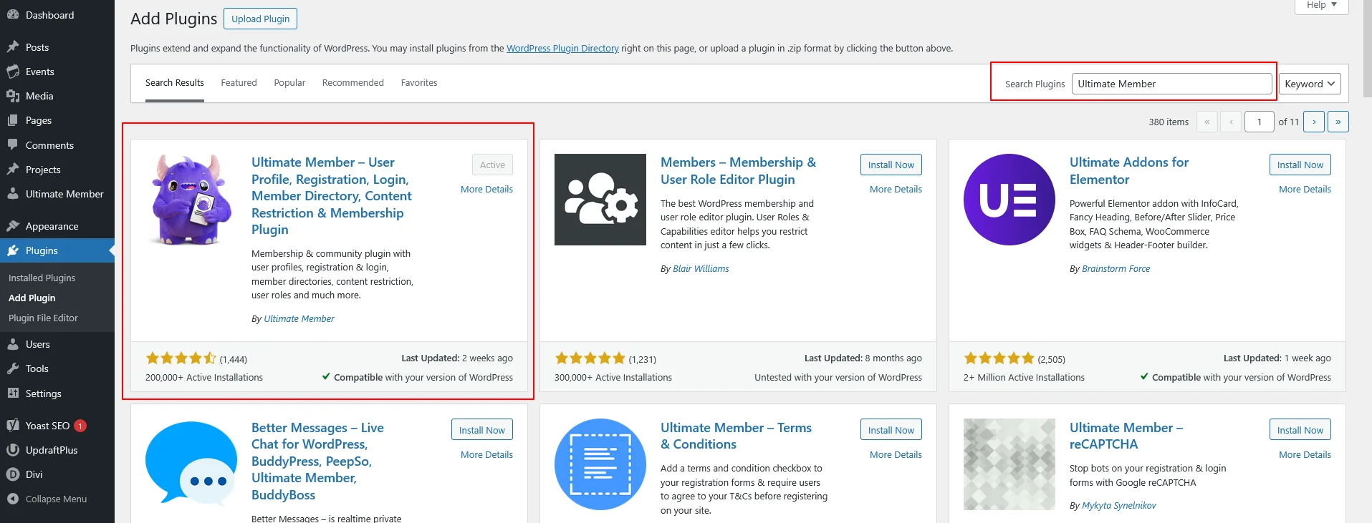Switch to the Recommended tab
Image resolution: width=1372 pixels, height=523 pixels.
click(x=353, y=83)
